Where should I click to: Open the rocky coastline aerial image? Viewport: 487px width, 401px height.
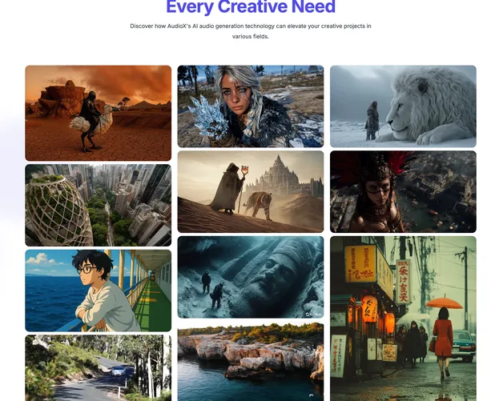[251, 361]
